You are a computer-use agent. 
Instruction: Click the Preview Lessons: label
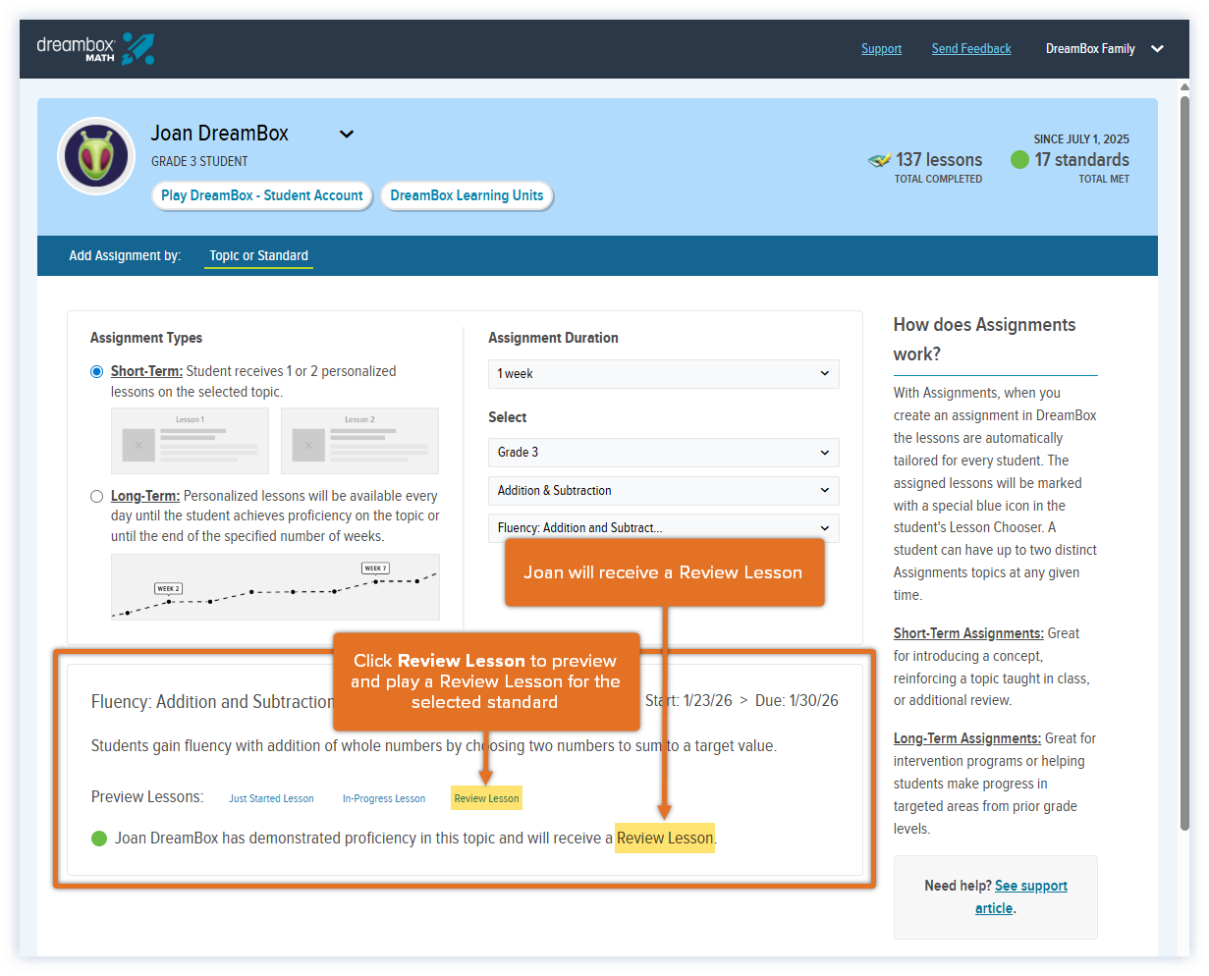coord(147,796)
